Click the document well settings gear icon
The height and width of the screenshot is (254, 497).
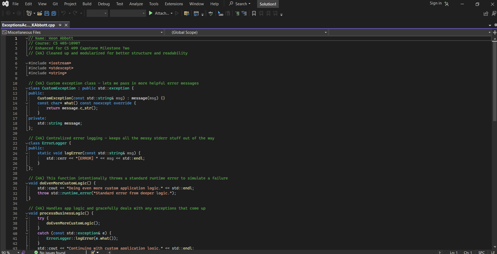pos(495,25)
